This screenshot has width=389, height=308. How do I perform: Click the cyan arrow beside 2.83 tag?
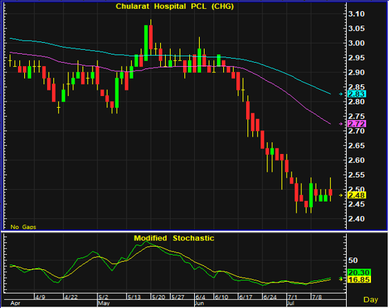point(341,94)
